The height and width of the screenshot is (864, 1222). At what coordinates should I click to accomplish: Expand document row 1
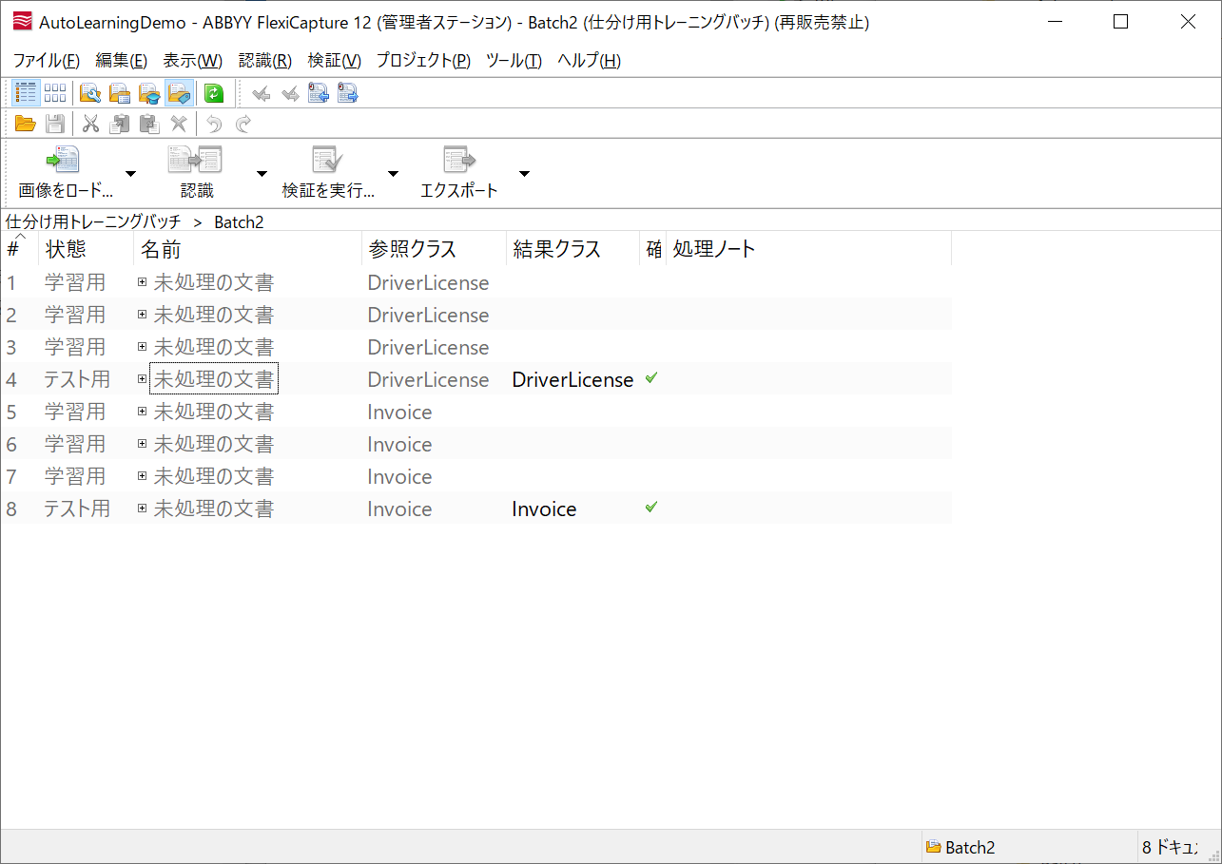coord(143,282)
